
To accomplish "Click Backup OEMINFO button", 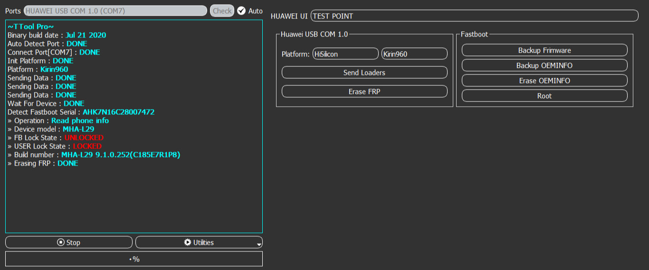I will pos(544,65).
